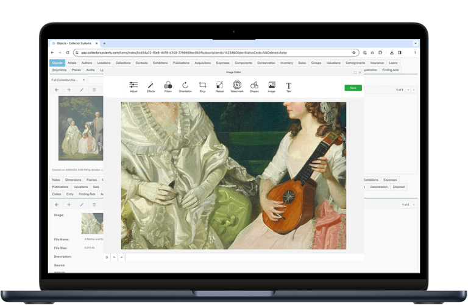Select the Effects magic wand tool
The height and width of the screenshot is (305, 468).
pos(151,86)
